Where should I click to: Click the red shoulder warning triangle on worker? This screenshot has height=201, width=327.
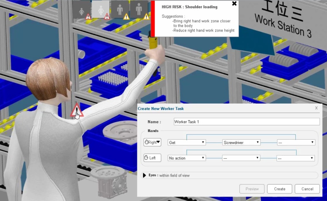(77, 110)
